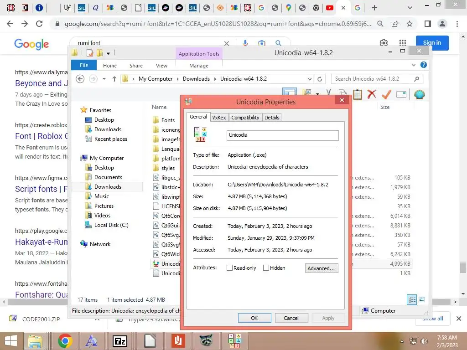Show hidden tray icons arrow
The height and width of the screenshot is (350, 467).
click(402, 341)
